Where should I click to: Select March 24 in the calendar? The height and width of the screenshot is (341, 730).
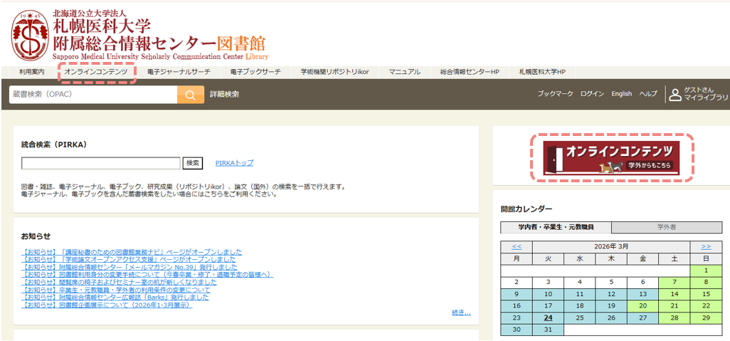click(x=548, y=318)
